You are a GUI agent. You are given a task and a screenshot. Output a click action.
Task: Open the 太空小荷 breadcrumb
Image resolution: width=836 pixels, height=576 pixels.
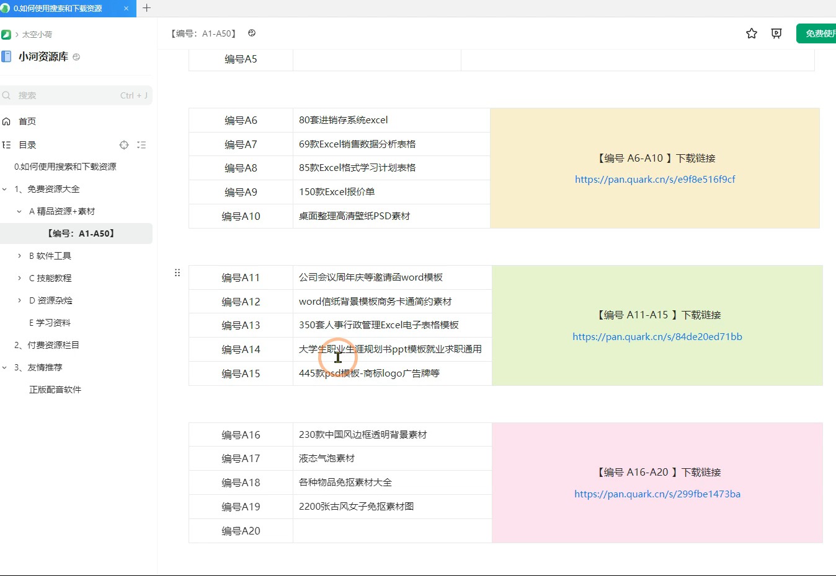37,34
